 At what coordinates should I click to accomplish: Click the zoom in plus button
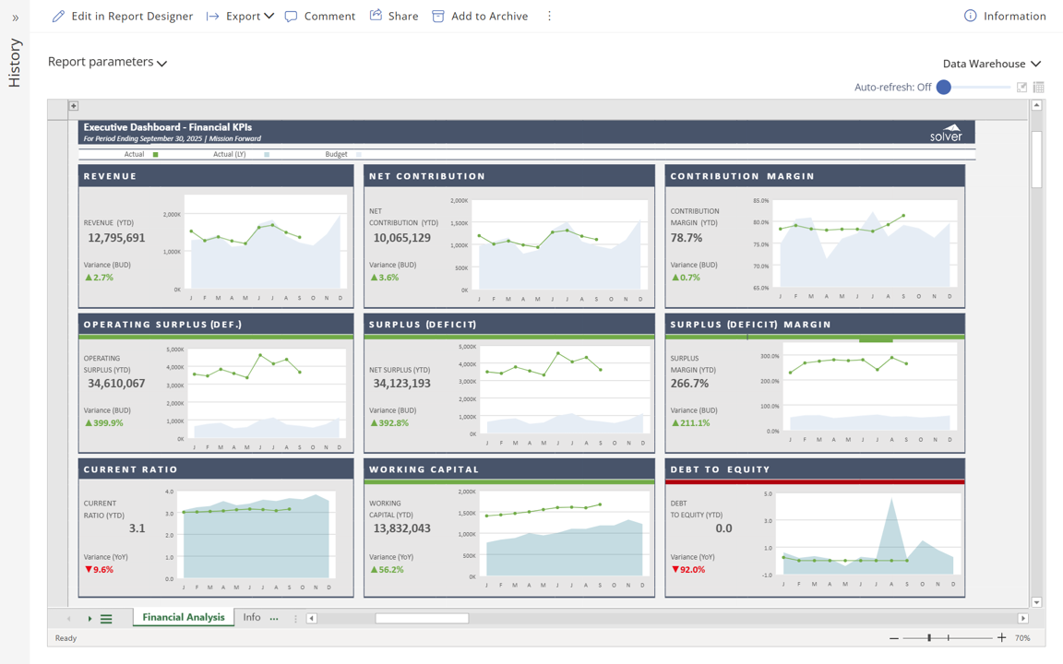tap(1002, 638)
